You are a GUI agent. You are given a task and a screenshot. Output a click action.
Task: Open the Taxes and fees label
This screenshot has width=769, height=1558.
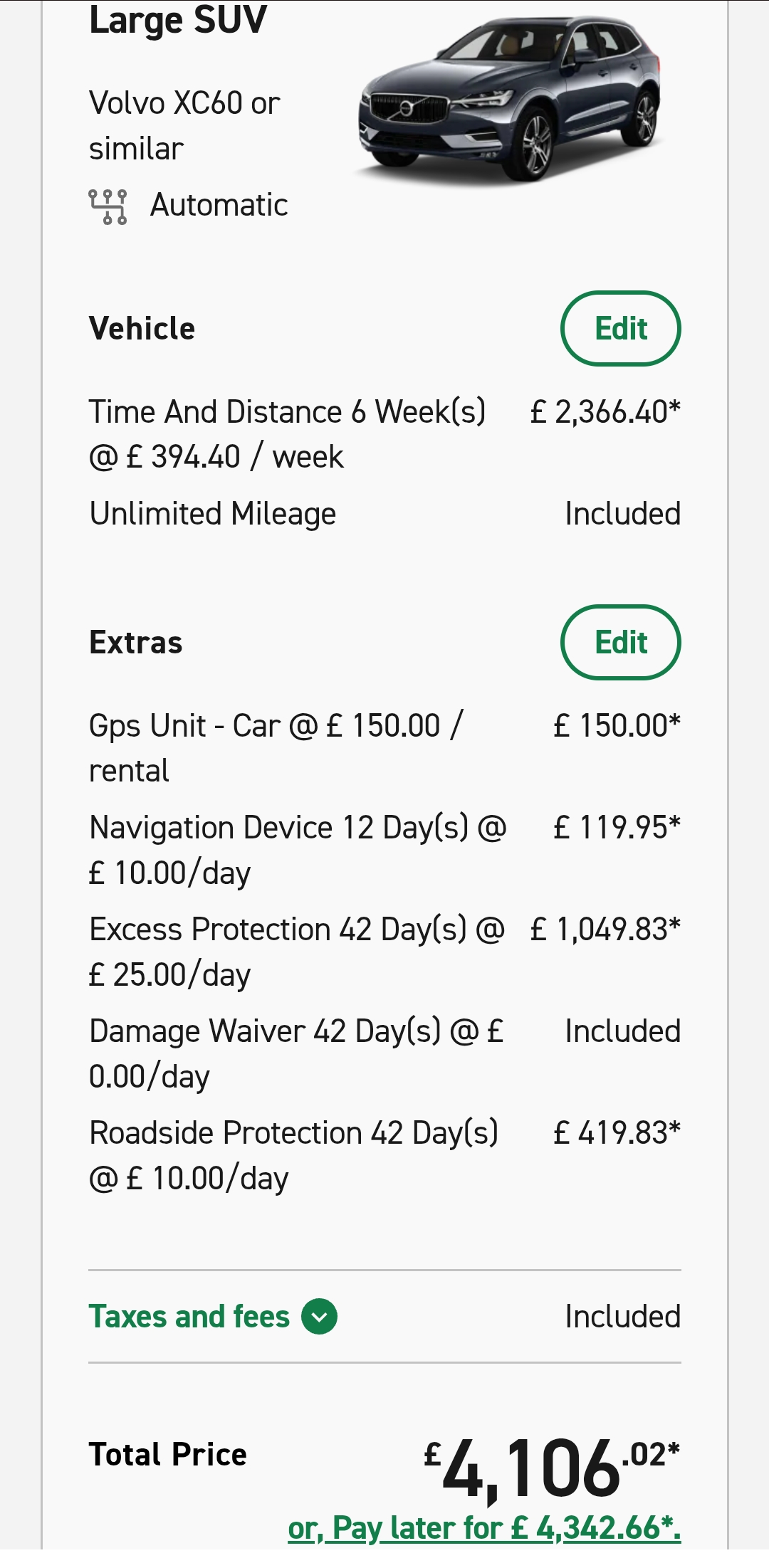pyautogui.click(x=189, y=1317)
